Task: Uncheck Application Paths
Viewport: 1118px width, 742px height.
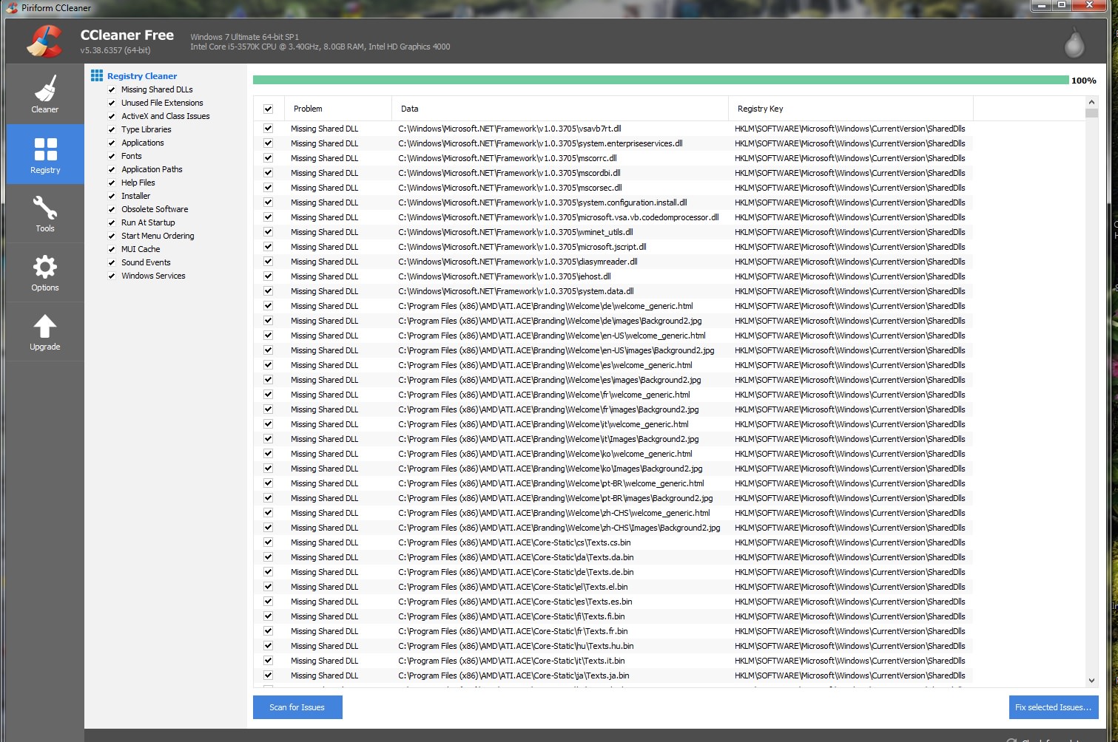Action: point(112,170)
